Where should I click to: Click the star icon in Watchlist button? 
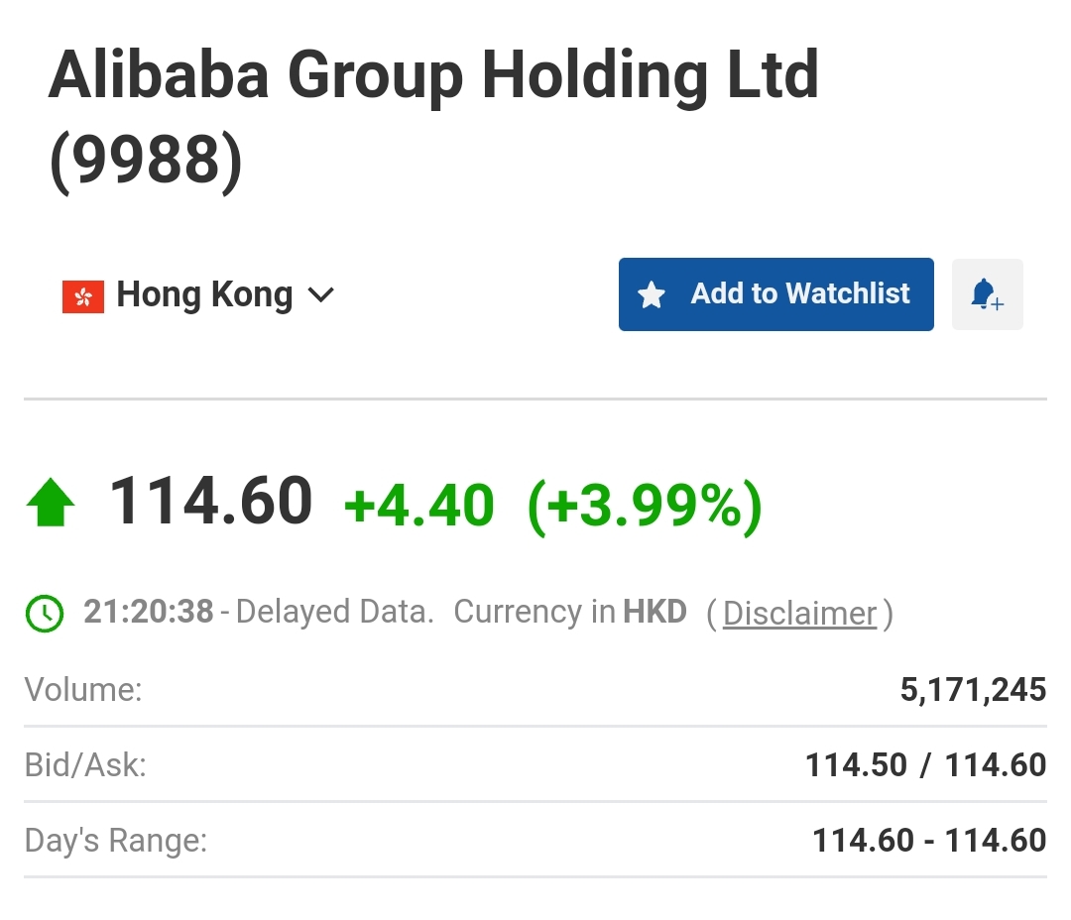(x=651, y=294)
